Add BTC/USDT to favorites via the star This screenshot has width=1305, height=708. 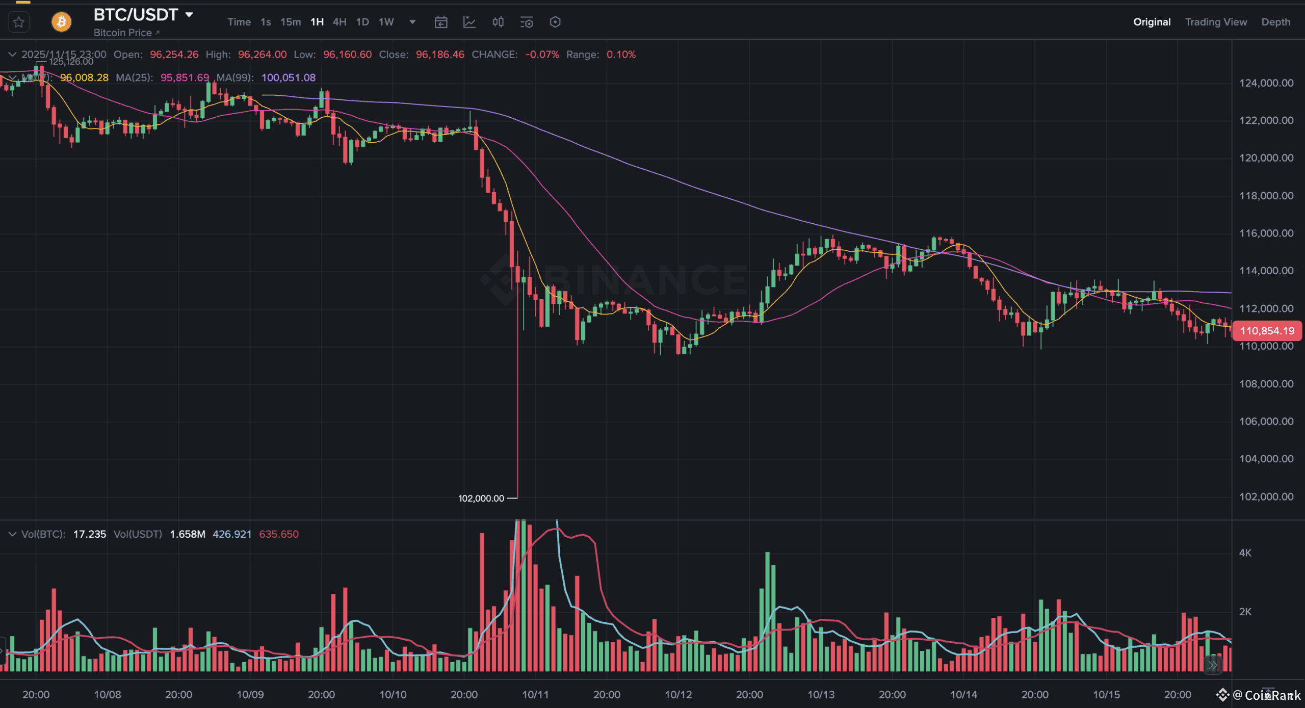pos(19,22)
